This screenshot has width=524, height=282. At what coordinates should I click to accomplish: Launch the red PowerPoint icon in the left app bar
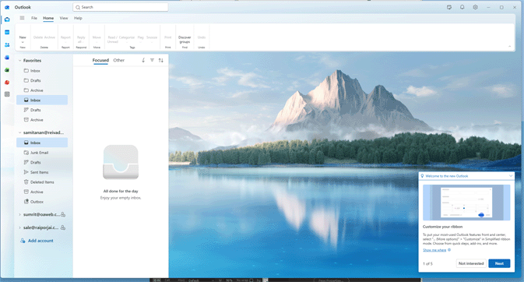7,83
